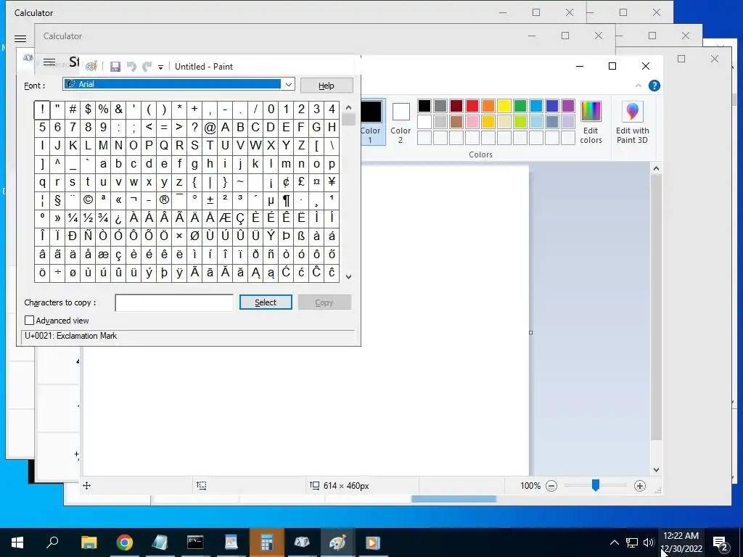This screenshot has width=743, height=557.
Task: Click the character grid scroll down arrow
Action: point(349,277)
